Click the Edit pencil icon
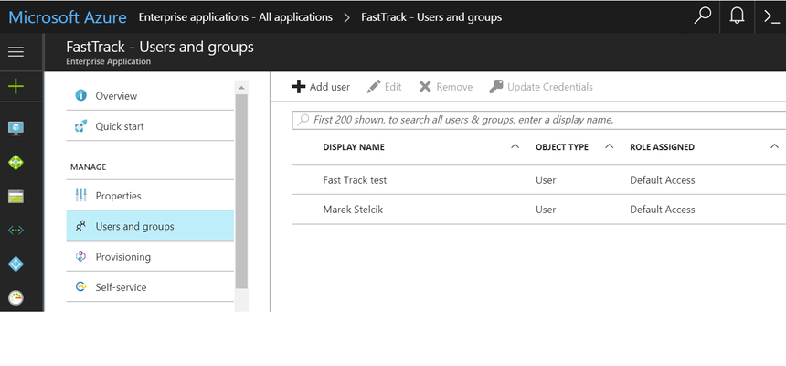 tap(374, 87)
